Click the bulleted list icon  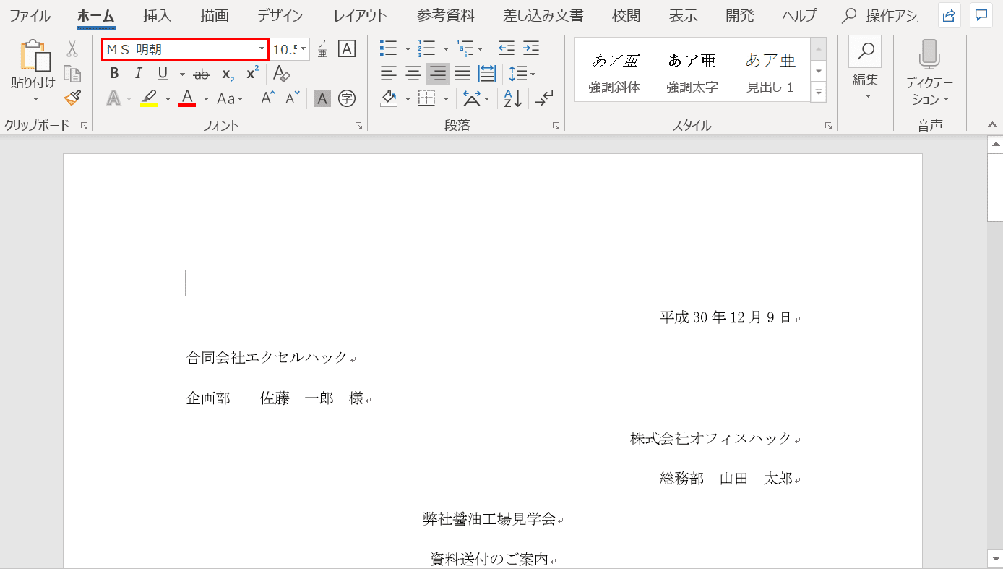[x=389, y=49]
